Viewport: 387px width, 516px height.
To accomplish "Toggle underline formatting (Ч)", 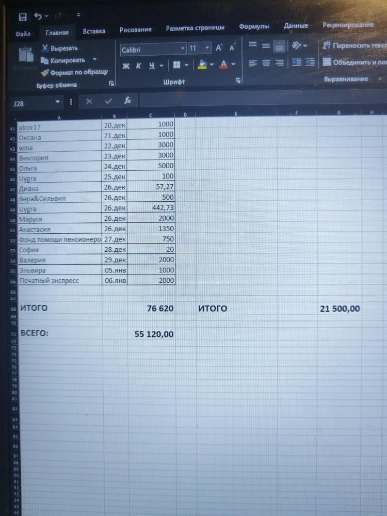I will coord(152,66).
